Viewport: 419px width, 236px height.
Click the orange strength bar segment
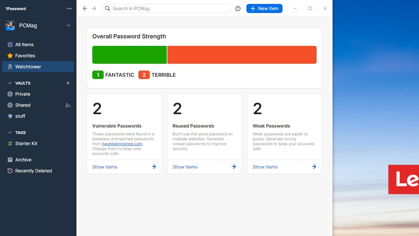(242, 55)
